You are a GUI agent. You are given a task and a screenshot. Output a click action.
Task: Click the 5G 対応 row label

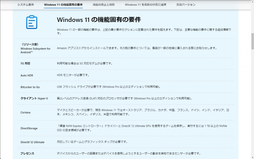[x=25, y=64]
